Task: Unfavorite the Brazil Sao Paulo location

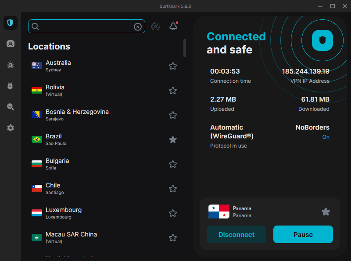Action: point(173,140)
